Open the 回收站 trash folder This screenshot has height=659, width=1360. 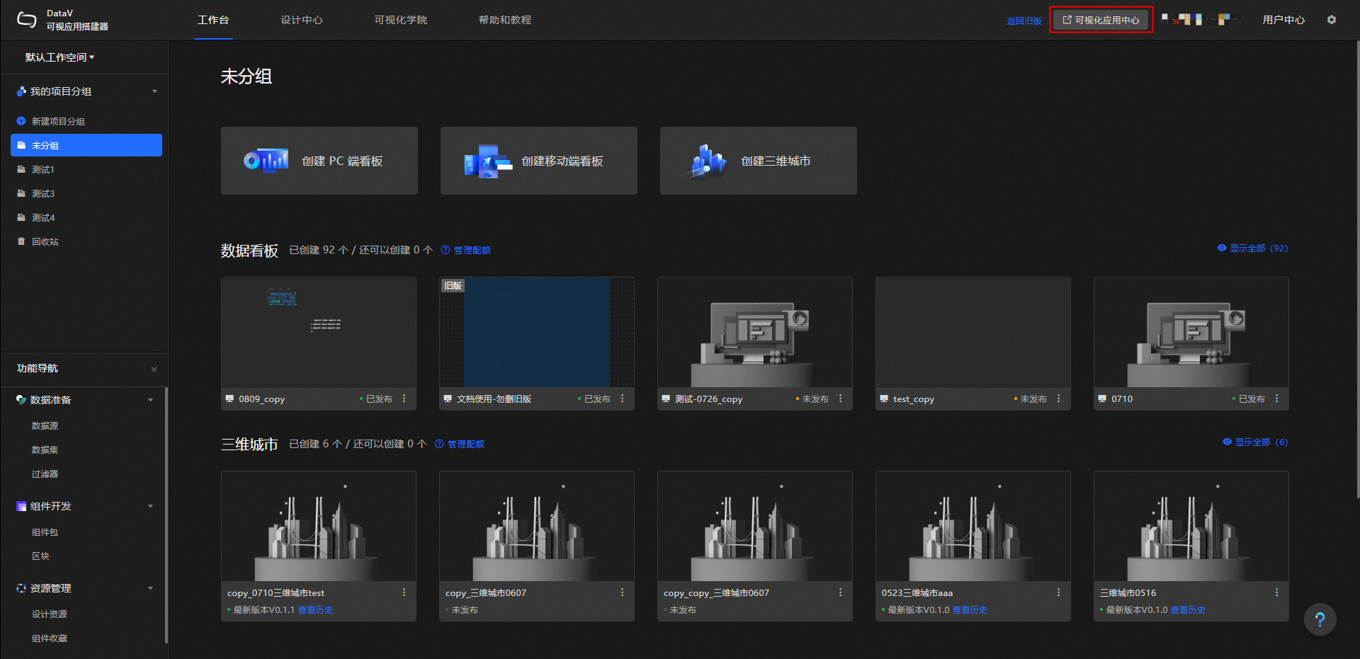pos(45,241)
